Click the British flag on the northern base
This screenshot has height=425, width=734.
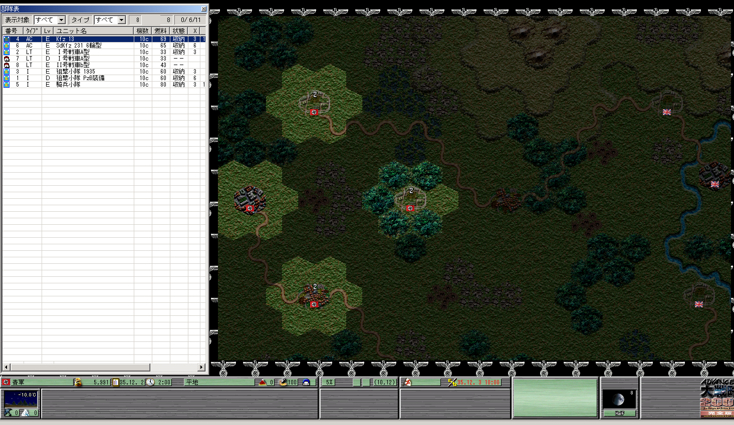[x=667, y=112]
